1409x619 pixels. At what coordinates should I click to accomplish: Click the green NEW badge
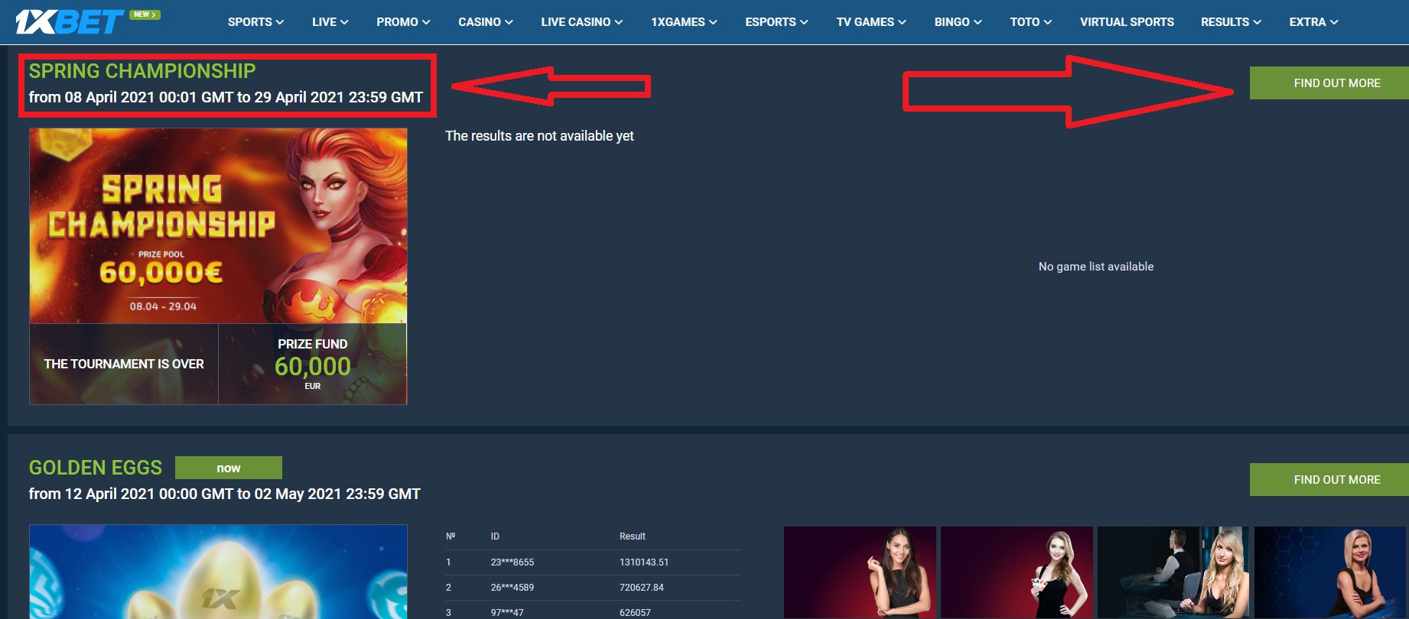coord(145,15)
